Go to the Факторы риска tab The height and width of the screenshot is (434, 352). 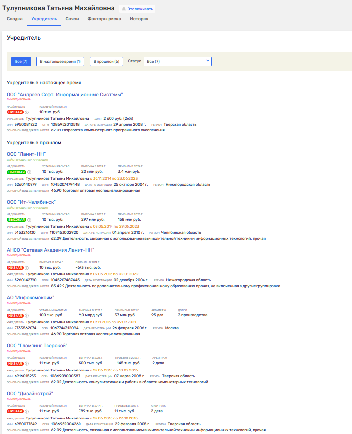(x=104, y=19)
